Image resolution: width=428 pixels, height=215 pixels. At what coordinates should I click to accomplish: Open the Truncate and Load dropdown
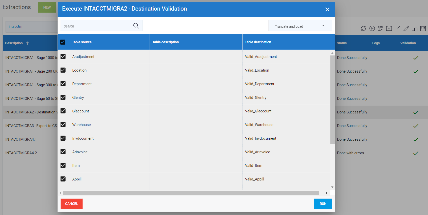(300, 26)
